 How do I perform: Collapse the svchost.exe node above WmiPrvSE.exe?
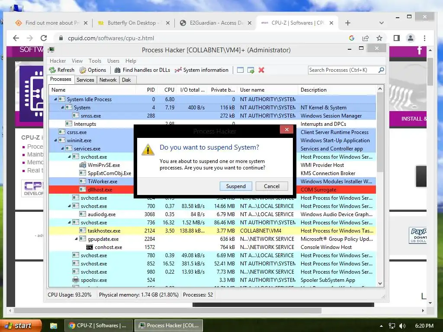pyautogui.click(x=69, y=156)
